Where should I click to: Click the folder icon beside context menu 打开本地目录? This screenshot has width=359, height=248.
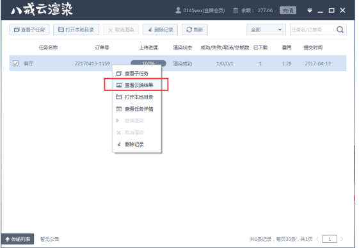tap(118, 97)
